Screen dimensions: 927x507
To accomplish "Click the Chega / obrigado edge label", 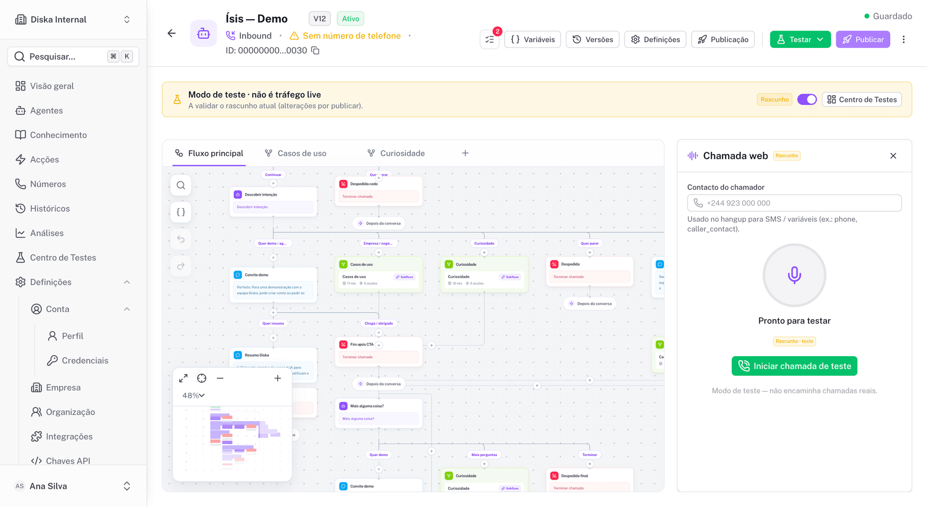I will tap(379, 323).
